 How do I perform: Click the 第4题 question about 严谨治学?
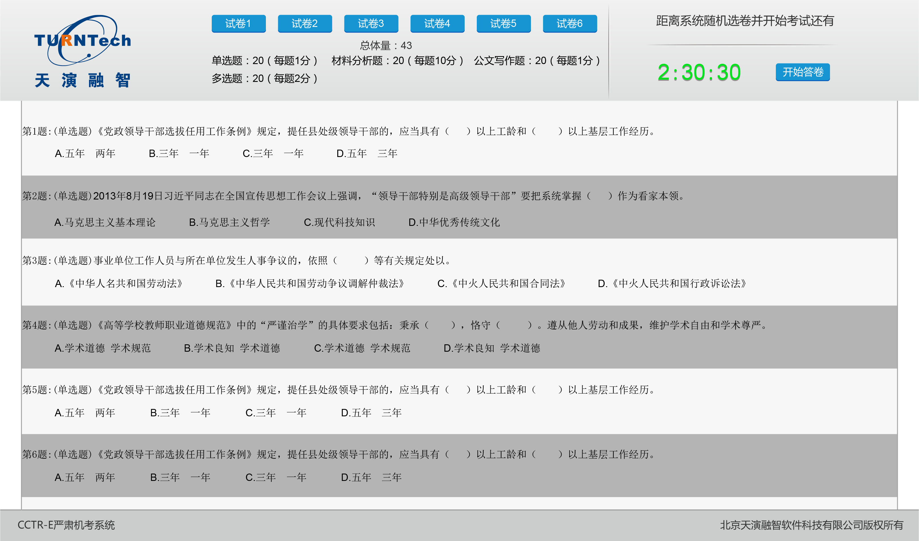pos(395,325)
